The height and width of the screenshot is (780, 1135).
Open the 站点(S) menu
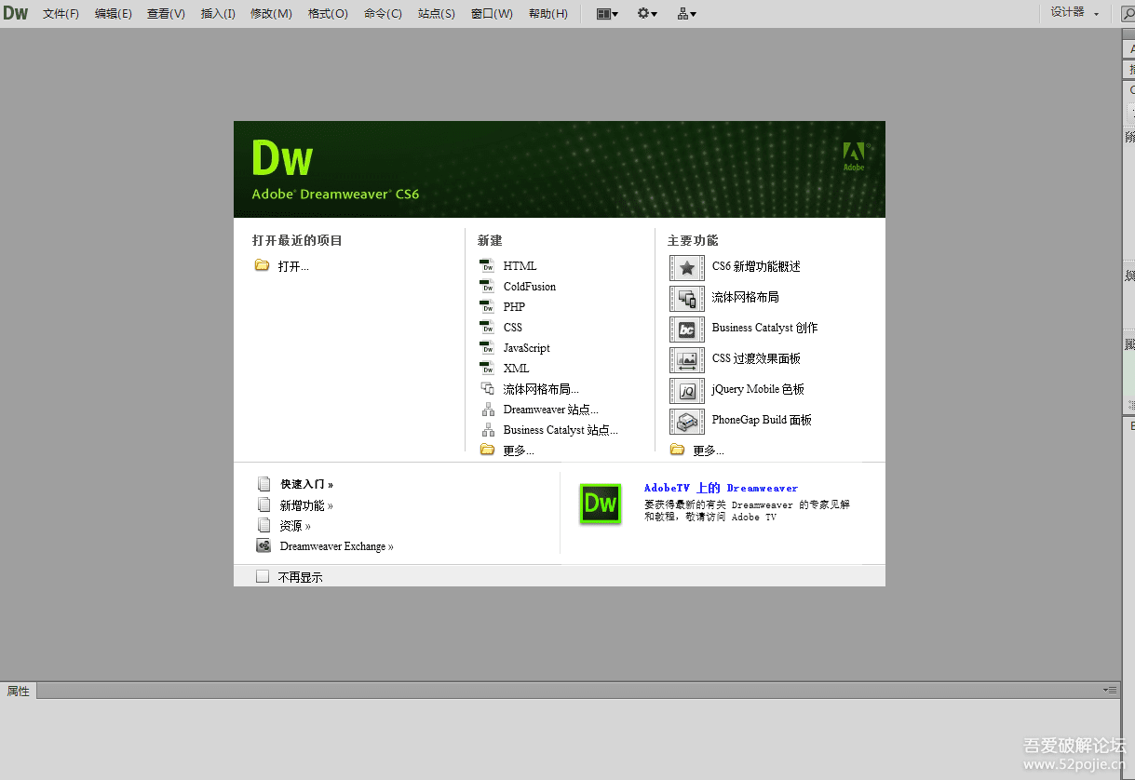point(437,14)
